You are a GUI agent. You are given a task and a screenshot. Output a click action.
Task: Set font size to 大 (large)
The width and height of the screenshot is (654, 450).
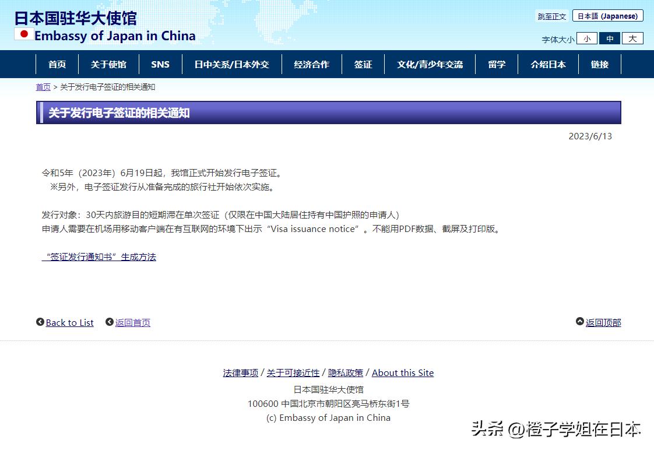(633, 39)
